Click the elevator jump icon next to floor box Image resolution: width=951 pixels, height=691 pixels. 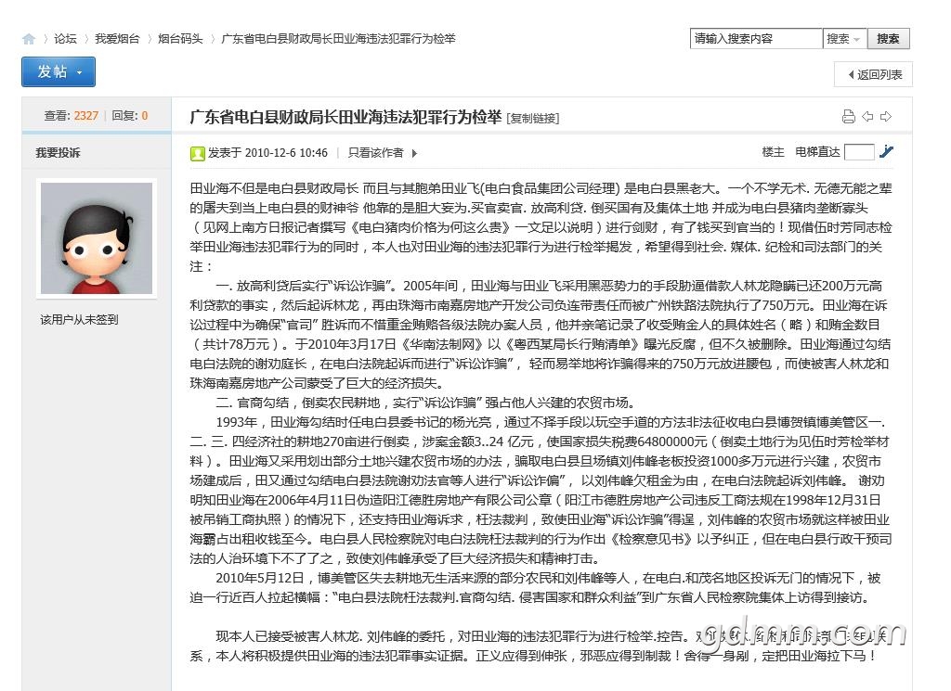pos(887,152)
